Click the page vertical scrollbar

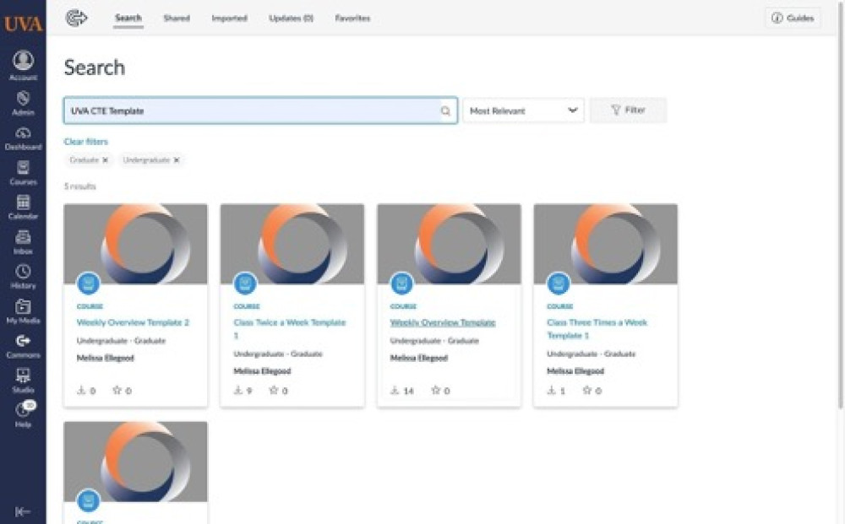[x=841, y=204]
